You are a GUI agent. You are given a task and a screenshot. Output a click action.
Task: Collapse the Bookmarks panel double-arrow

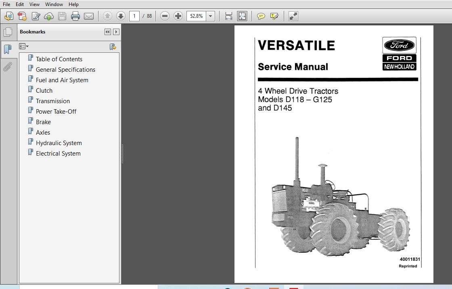point(107,32)
